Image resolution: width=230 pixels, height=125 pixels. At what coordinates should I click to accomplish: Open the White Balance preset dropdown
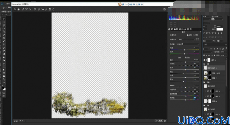[188, 44]
